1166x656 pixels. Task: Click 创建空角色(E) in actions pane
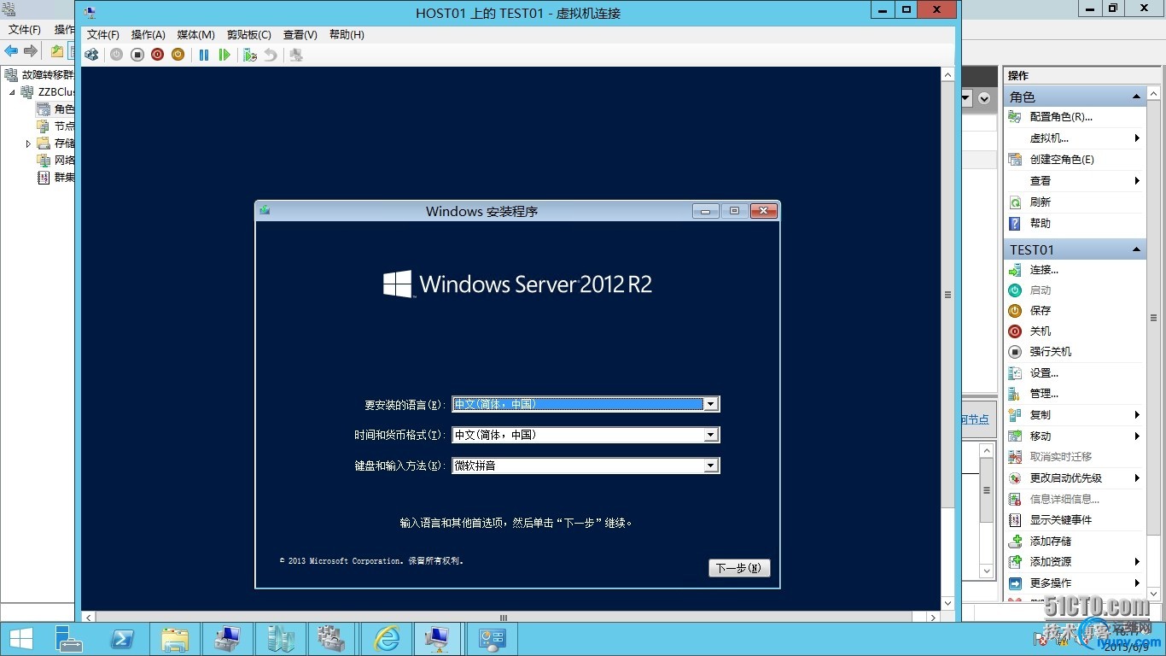(x=1062, y=160)
